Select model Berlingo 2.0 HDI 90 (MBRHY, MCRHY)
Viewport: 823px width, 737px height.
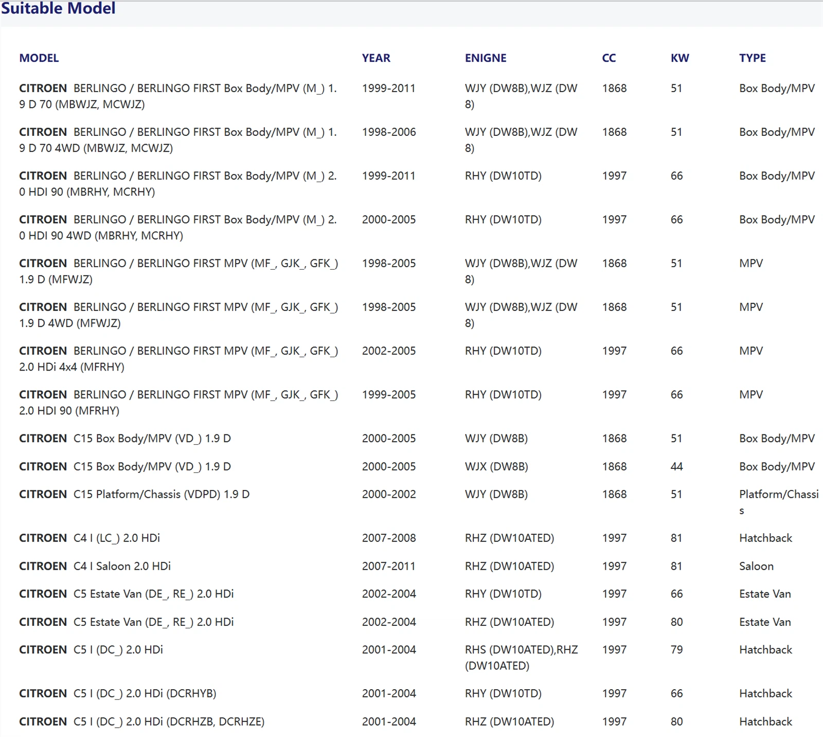[178, 184]
